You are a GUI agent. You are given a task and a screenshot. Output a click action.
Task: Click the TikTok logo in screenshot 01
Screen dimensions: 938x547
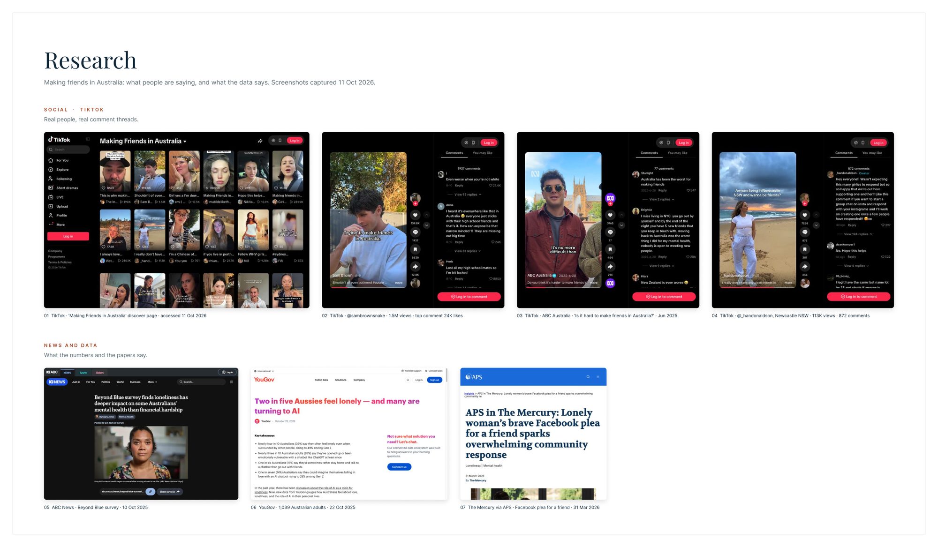(59, 140)
